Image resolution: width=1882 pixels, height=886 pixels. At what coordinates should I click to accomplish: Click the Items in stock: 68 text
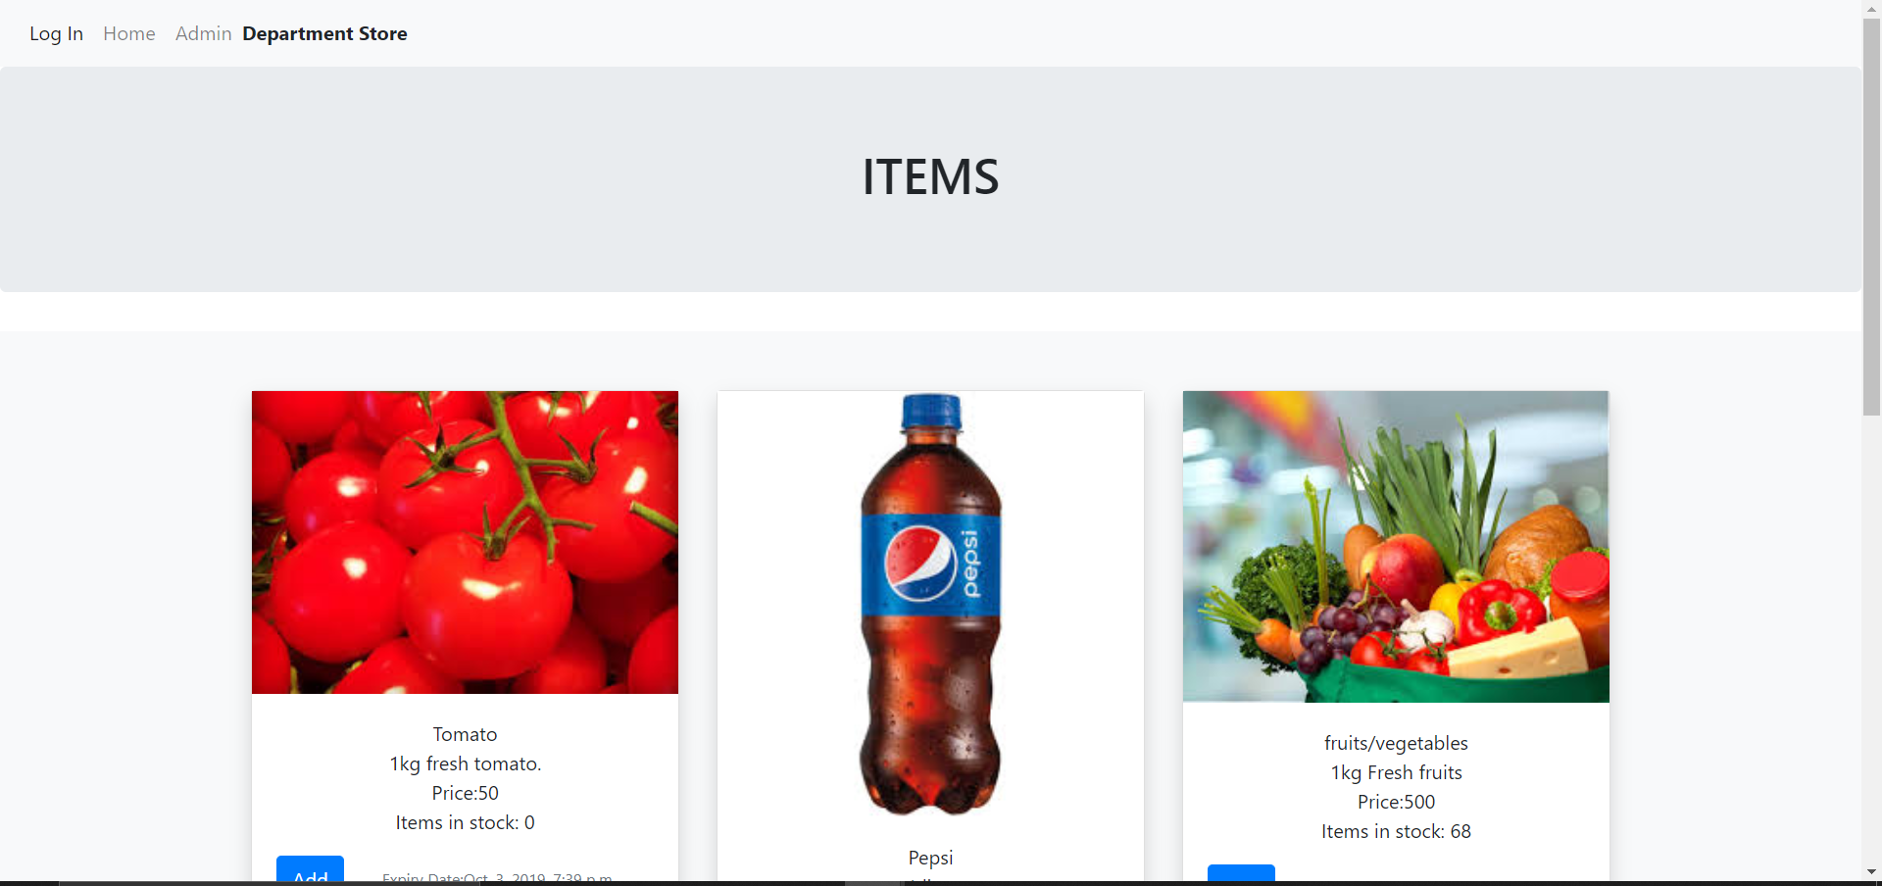(1396, 831)
